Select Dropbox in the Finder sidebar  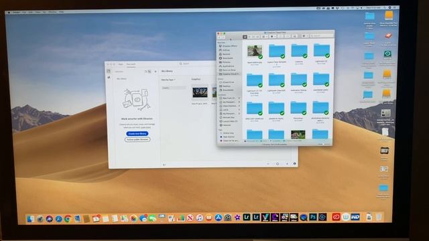point(229,46)
